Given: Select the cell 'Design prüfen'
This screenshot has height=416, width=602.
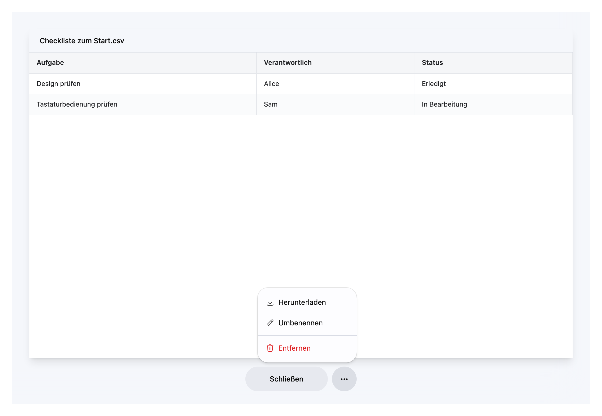Looking at the screenshot, I should point(143,84).
